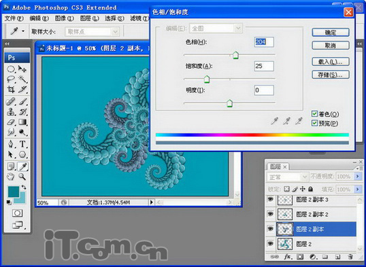This screenshot has height=267, width=366.
Task: Open the eyedropper tool preset picker arrow
Action: point(23,31)
